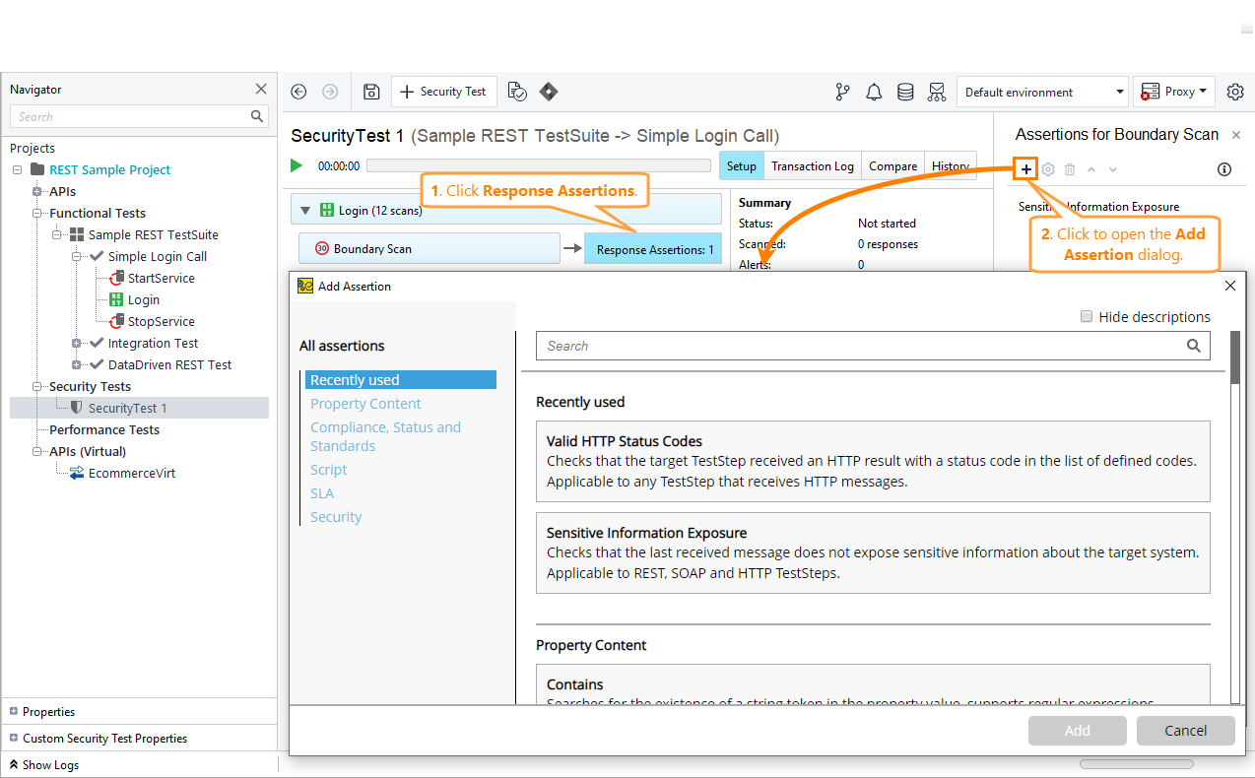Click the database icon in toolbar
This screenshot has height=778, width=1255.
(x=905, y=92)
